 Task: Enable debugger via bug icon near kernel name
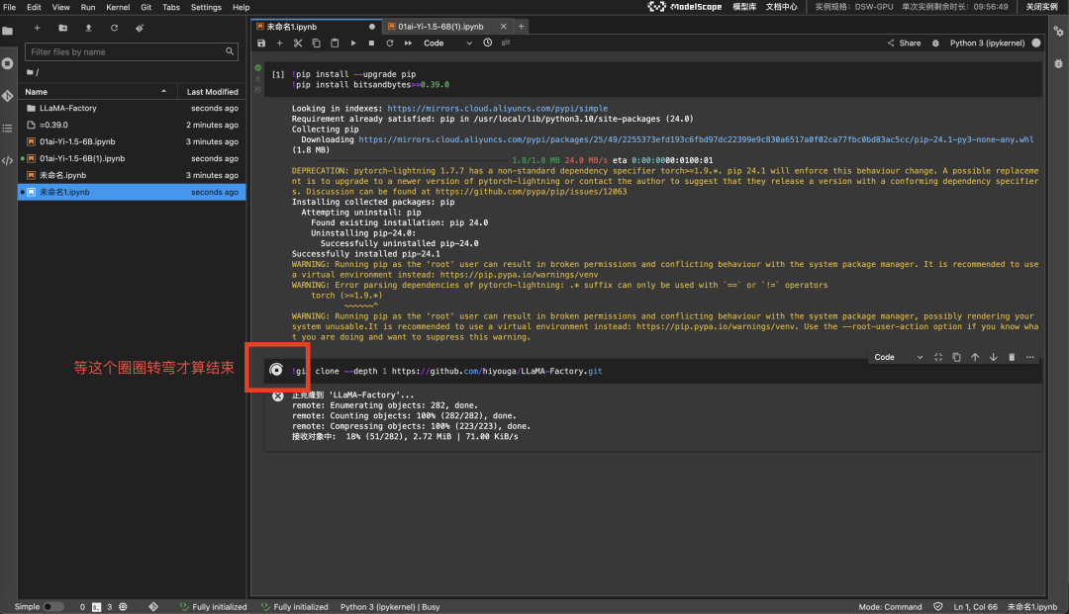(935, 43)
